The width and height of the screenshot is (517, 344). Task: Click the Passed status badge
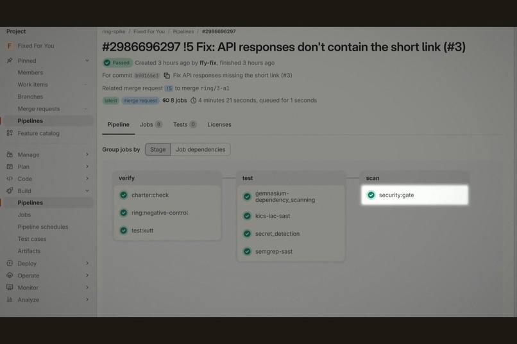[x=117, y=63]
